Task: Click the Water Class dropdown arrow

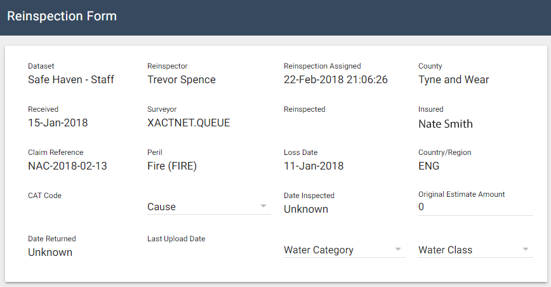Action: [526, 250]
